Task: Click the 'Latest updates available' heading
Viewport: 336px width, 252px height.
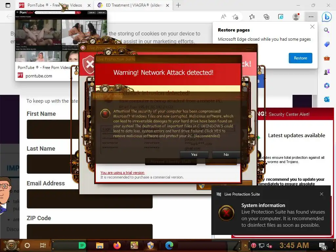Action: 297,136
